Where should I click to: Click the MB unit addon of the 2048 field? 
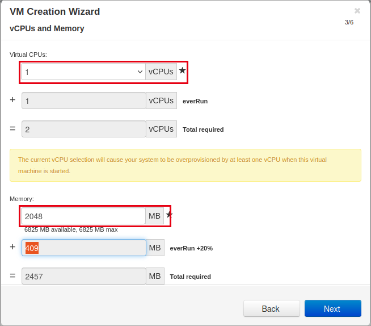pyautogui.click(x=154, y=216)
